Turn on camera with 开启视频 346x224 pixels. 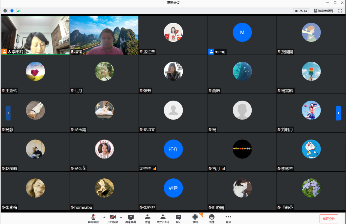[113, 219]
